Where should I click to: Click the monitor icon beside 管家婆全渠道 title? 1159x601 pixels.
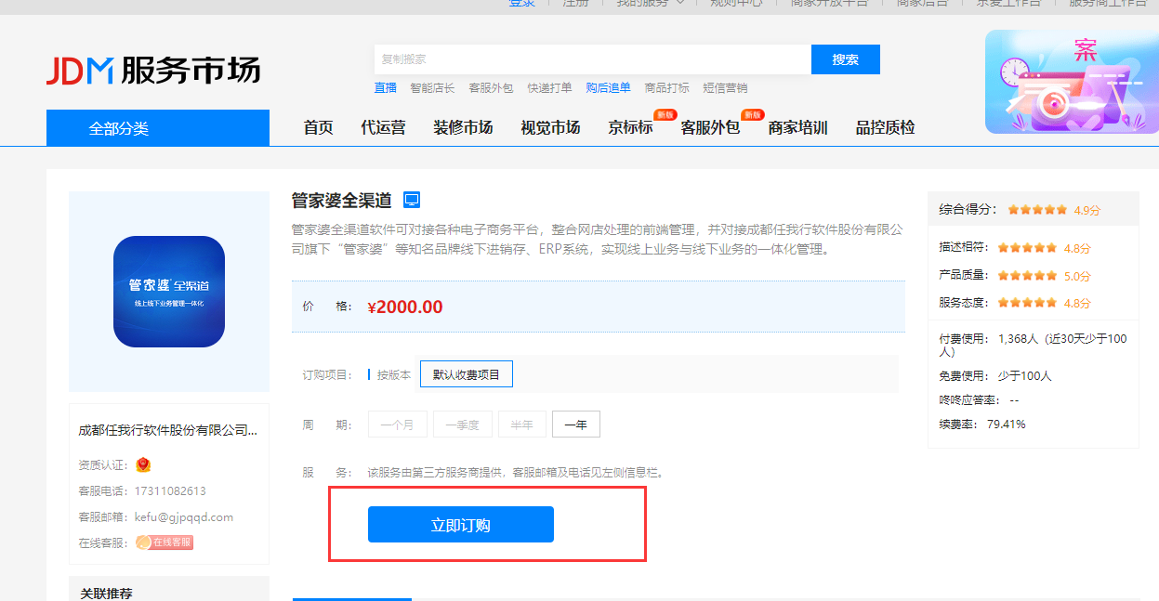[412, 200]
